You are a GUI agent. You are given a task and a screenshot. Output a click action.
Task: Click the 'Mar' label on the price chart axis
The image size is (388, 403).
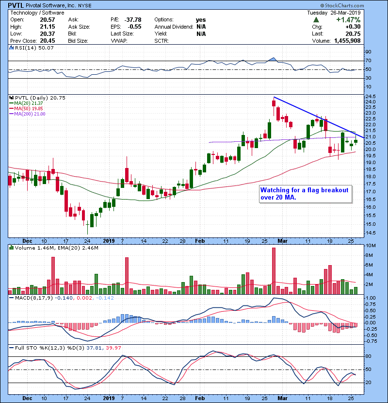[282, 241]
